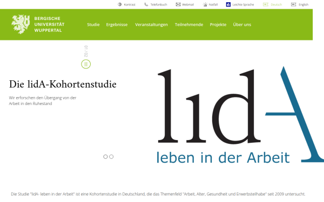The height and width of the screenshot is (202, 324).
Task: Open the Telefonbuch link
Action: point(159,4)
